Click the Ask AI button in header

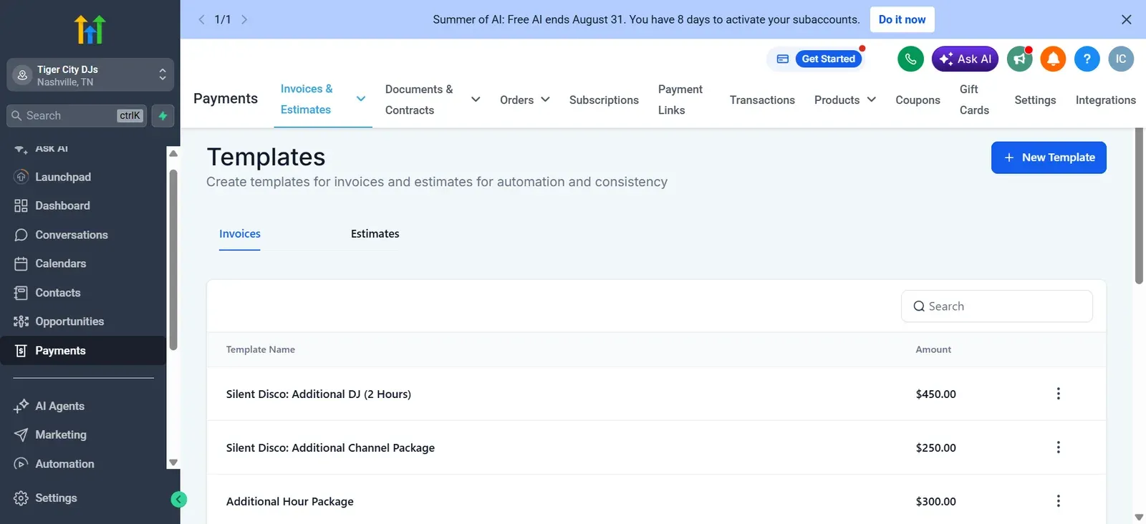pyautogui.click(x=965, y=59)
